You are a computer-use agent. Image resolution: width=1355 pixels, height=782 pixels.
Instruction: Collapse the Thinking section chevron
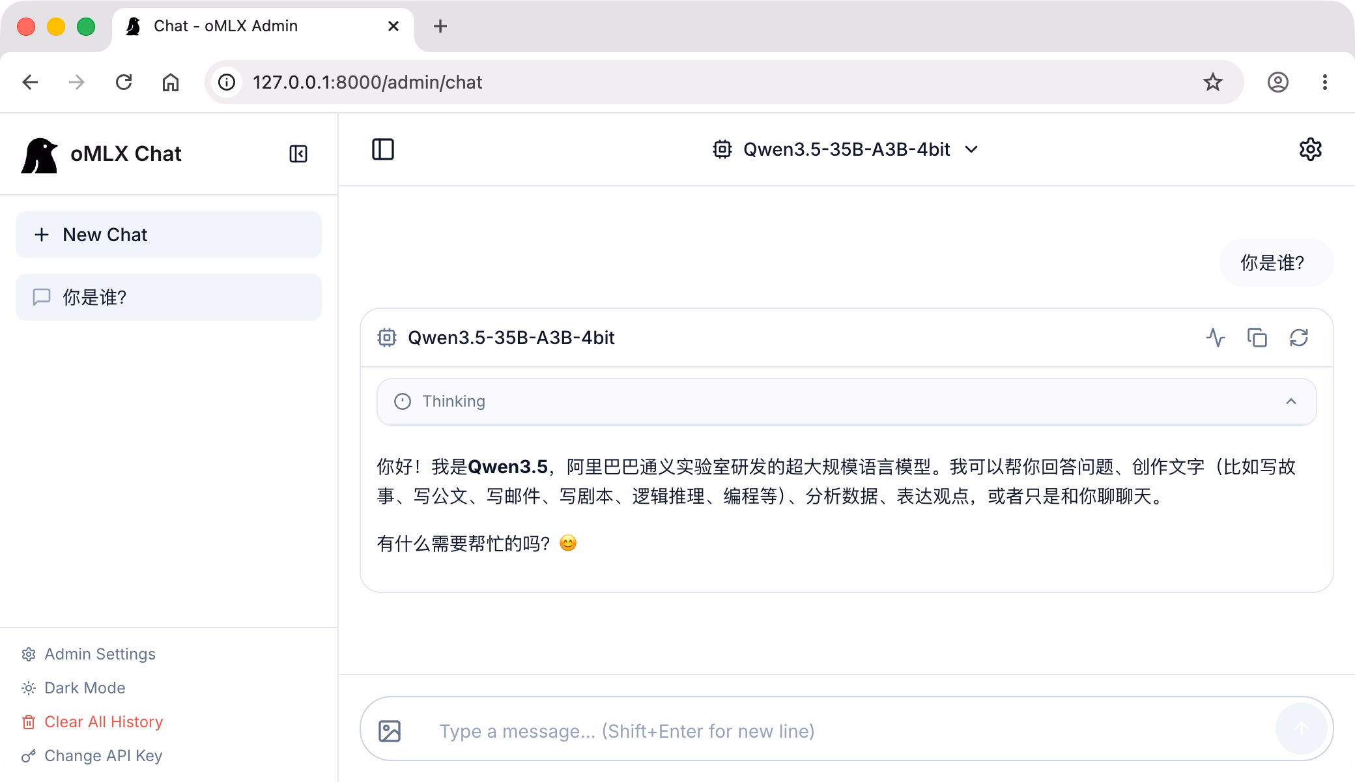(x=1291, y=401)
